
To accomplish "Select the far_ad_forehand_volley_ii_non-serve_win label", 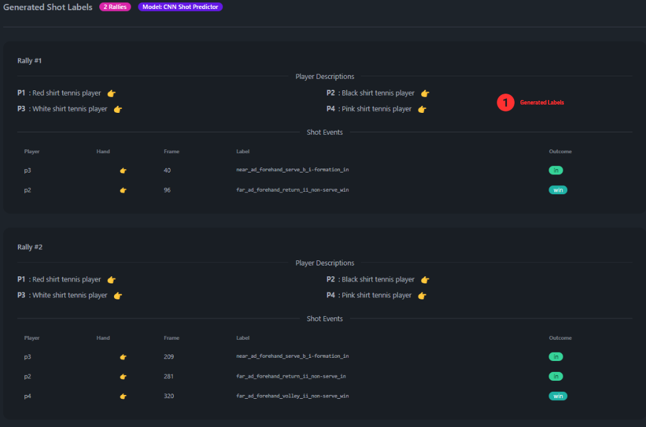I will [x=292, y=396].
